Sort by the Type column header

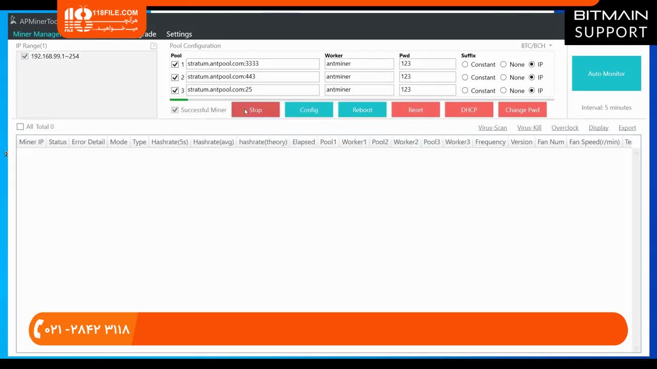coord(139,142)
